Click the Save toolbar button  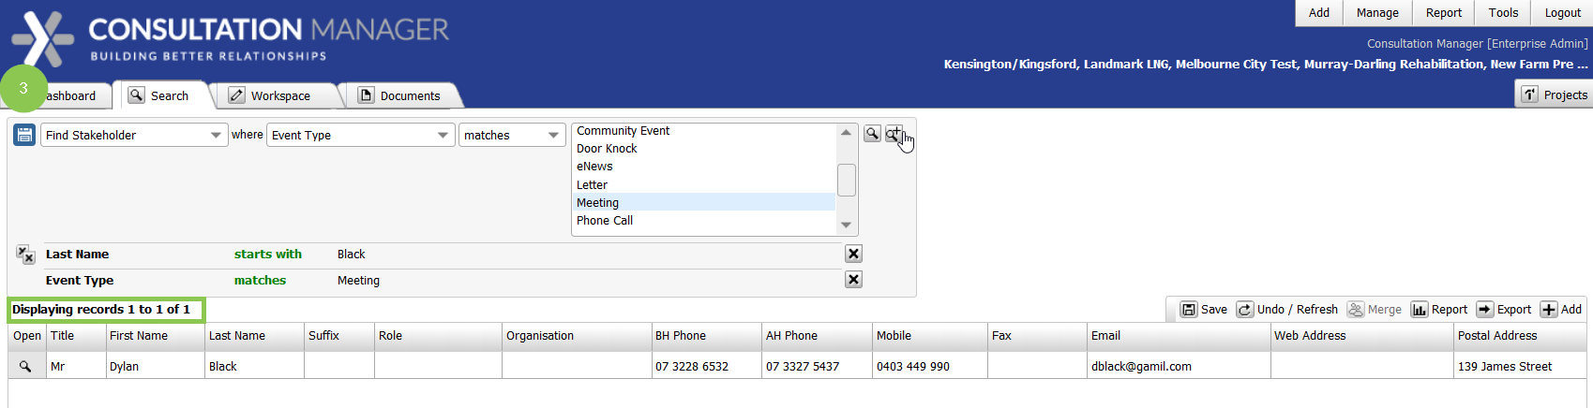point(1204,310)
